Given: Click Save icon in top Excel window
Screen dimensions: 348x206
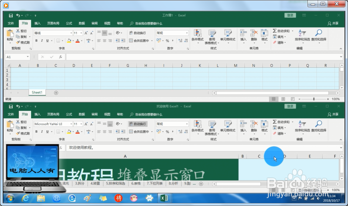Looking at the screenshot, I should coord(11,16).
